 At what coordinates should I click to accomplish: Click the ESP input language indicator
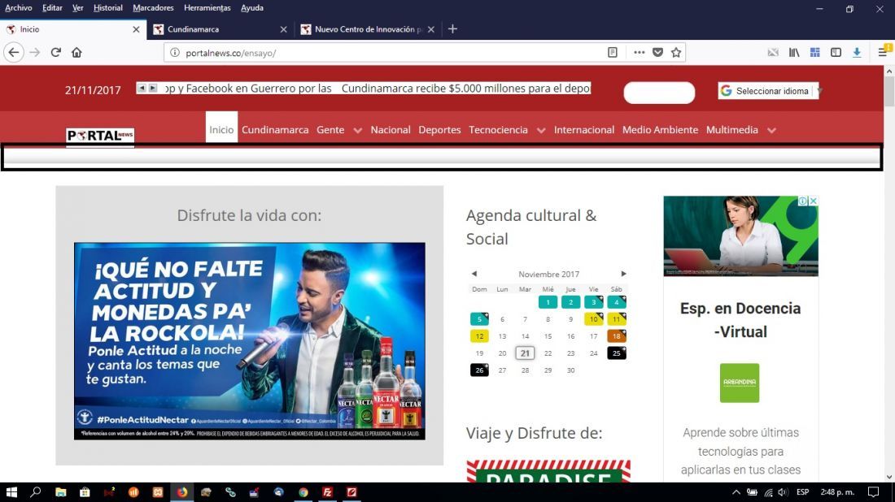(802, 492)
